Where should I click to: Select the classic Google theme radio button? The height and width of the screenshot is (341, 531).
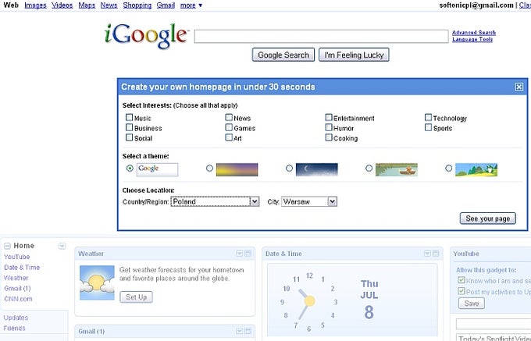coord(130,168)
